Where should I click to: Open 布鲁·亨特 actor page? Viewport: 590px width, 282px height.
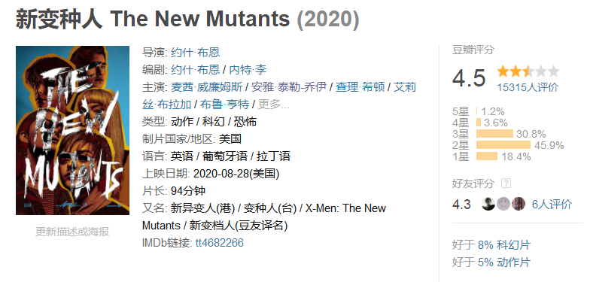tap(224, 105)
